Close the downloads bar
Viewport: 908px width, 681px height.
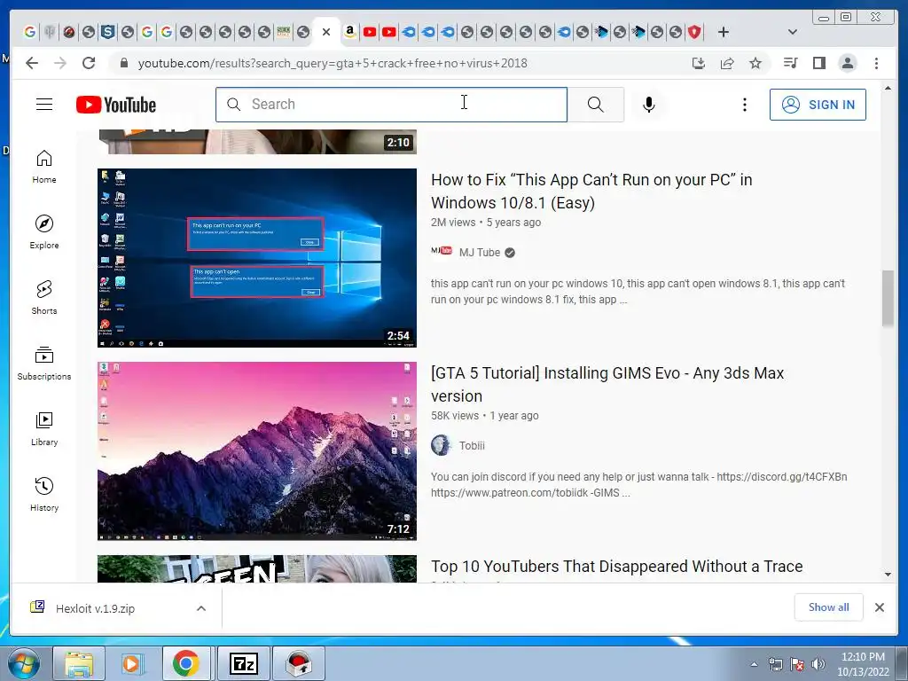click(x=879, y=607)
